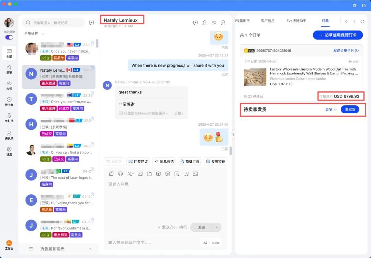The width and height of the screenshot is (371, 258).
Task: Open chat previewing 'Hi,Evelina,thank you for...'
Action: (x=59, y=203)
